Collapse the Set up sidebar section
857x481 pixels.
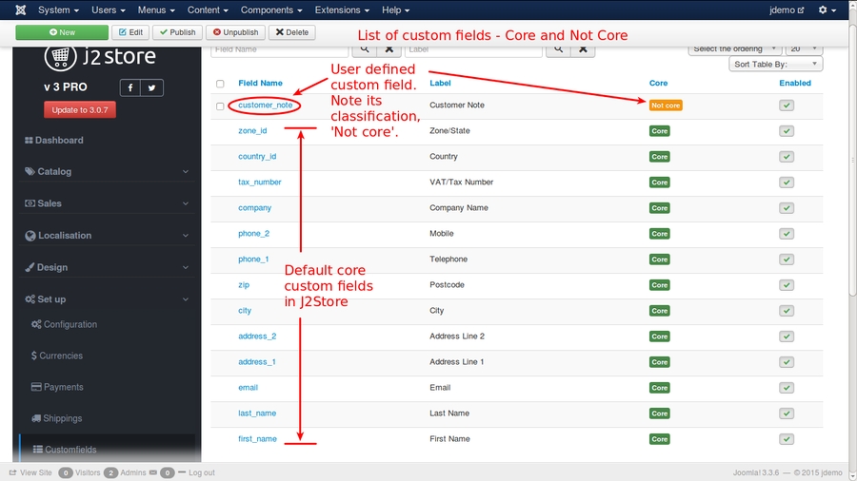pos(107,299)
